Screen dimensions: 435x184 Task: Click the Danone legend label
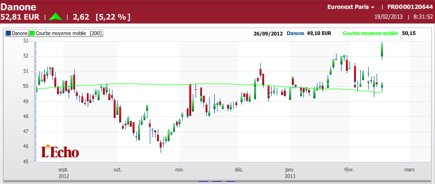click(x=20, y=33)
